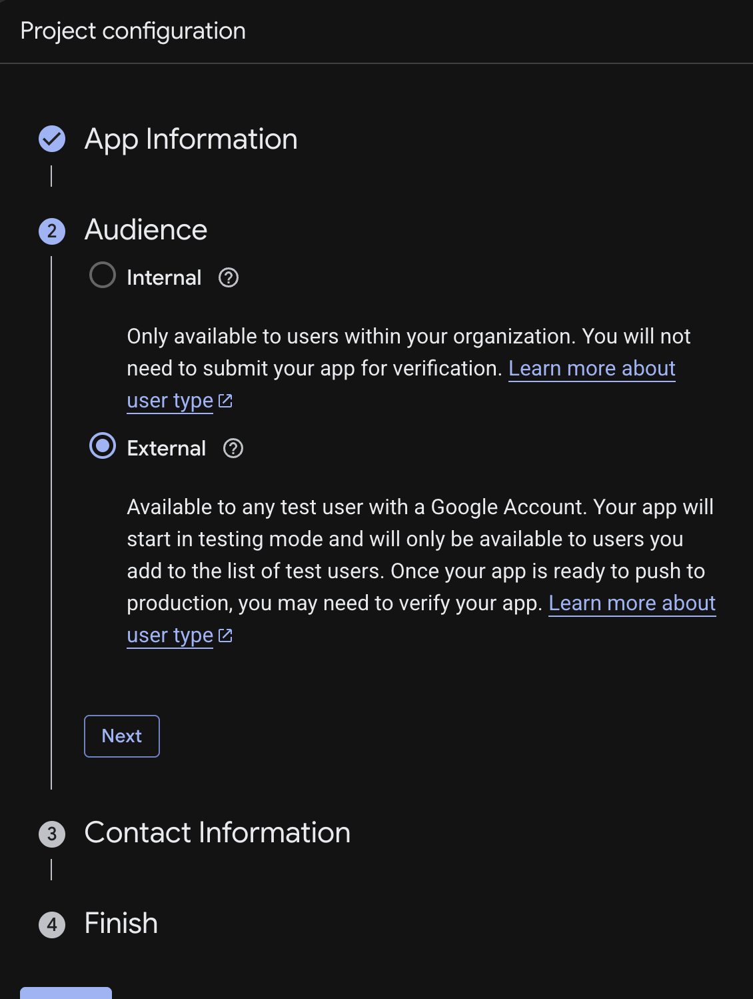The image size is (753, 999).
Task: Click the Project configuration title
Action: 133,31
